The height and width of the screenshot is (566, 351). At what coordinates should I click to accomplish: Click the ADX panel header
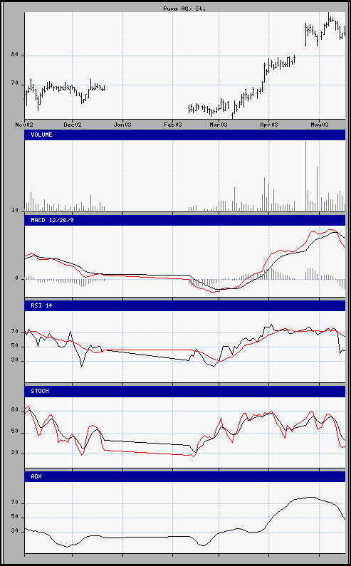[x=185, y=477]
